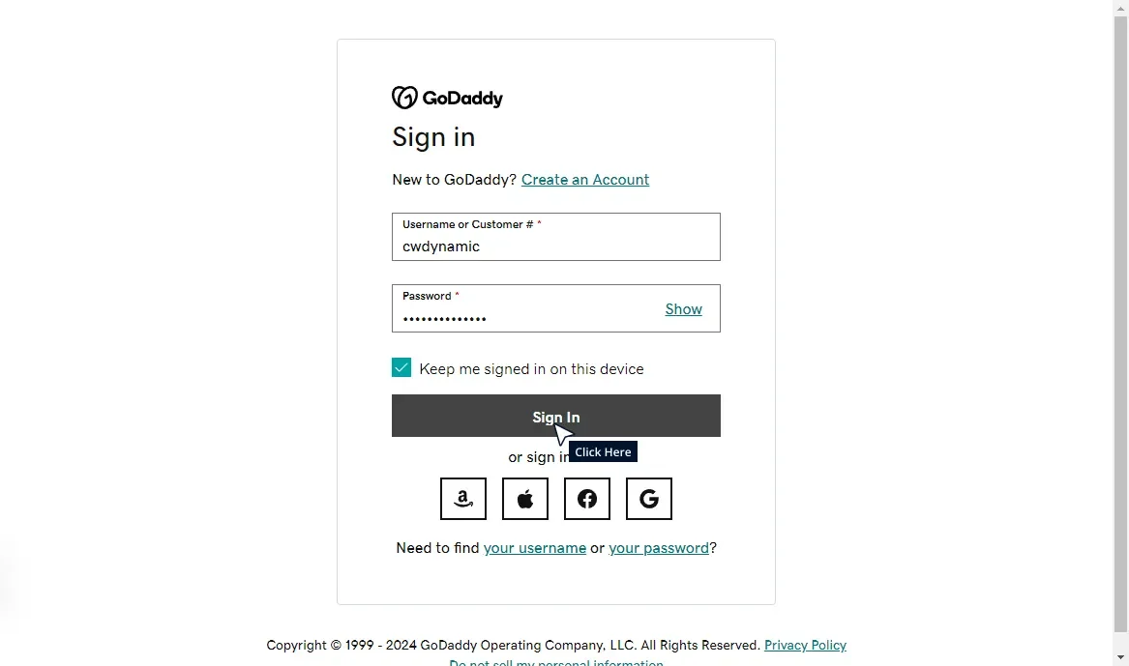Follow the your username recovery link

[x=535, y=547]
